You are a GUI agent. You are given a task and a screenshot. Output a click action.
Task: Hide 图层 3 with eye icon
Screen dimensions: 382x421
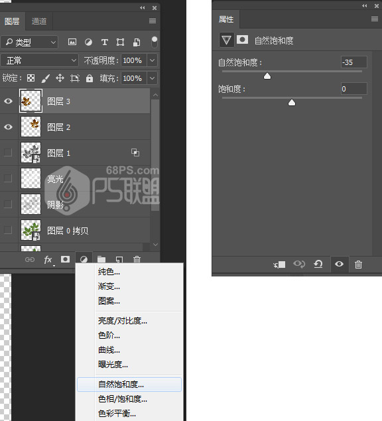pos(9,101)
